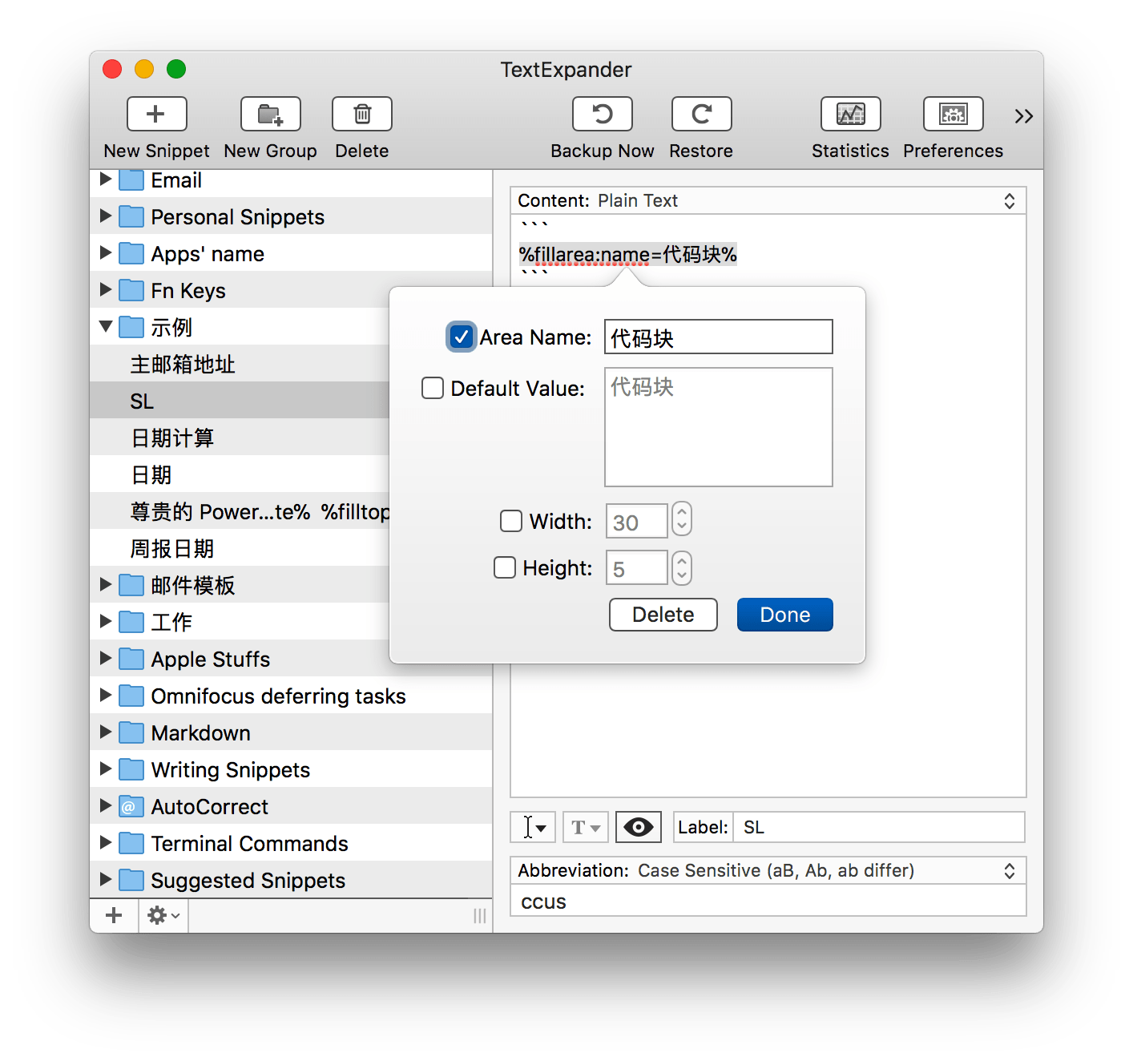1133x1061 pixels.
Task: Click the Done button
Action: pos(784,615)
